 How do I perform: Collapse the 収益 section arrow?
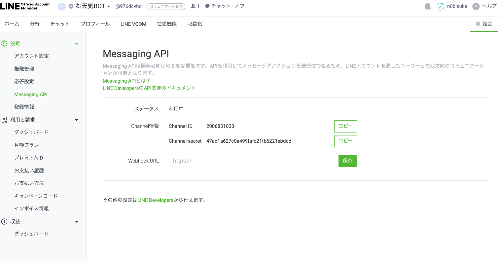point(77,222)
